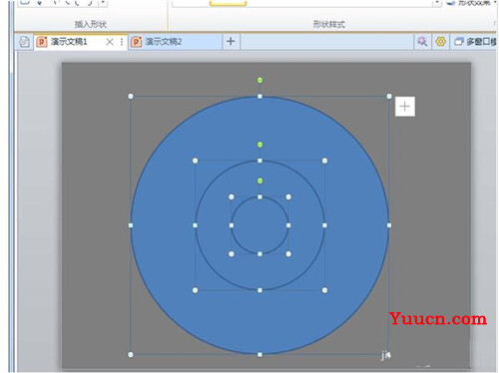Open a new document tab with plus
The height and width of the screenshot is (373, 499).
coord(231,42)
